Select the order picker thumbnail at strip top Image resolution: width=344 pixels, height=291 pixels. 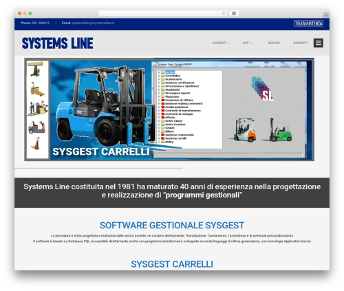pos(35,69)
